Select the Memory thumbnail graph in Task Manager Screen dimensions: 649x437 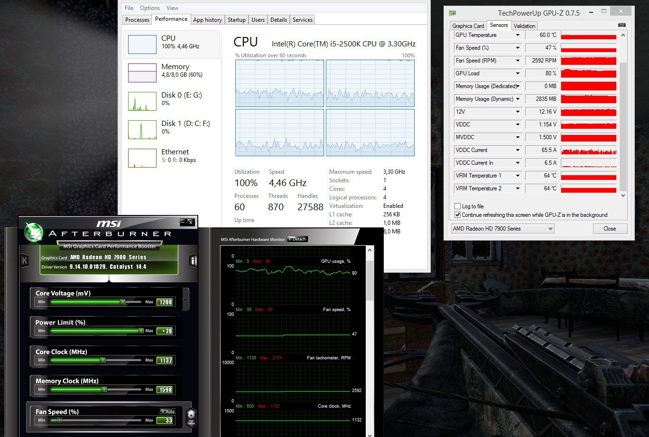coord(142,73)
